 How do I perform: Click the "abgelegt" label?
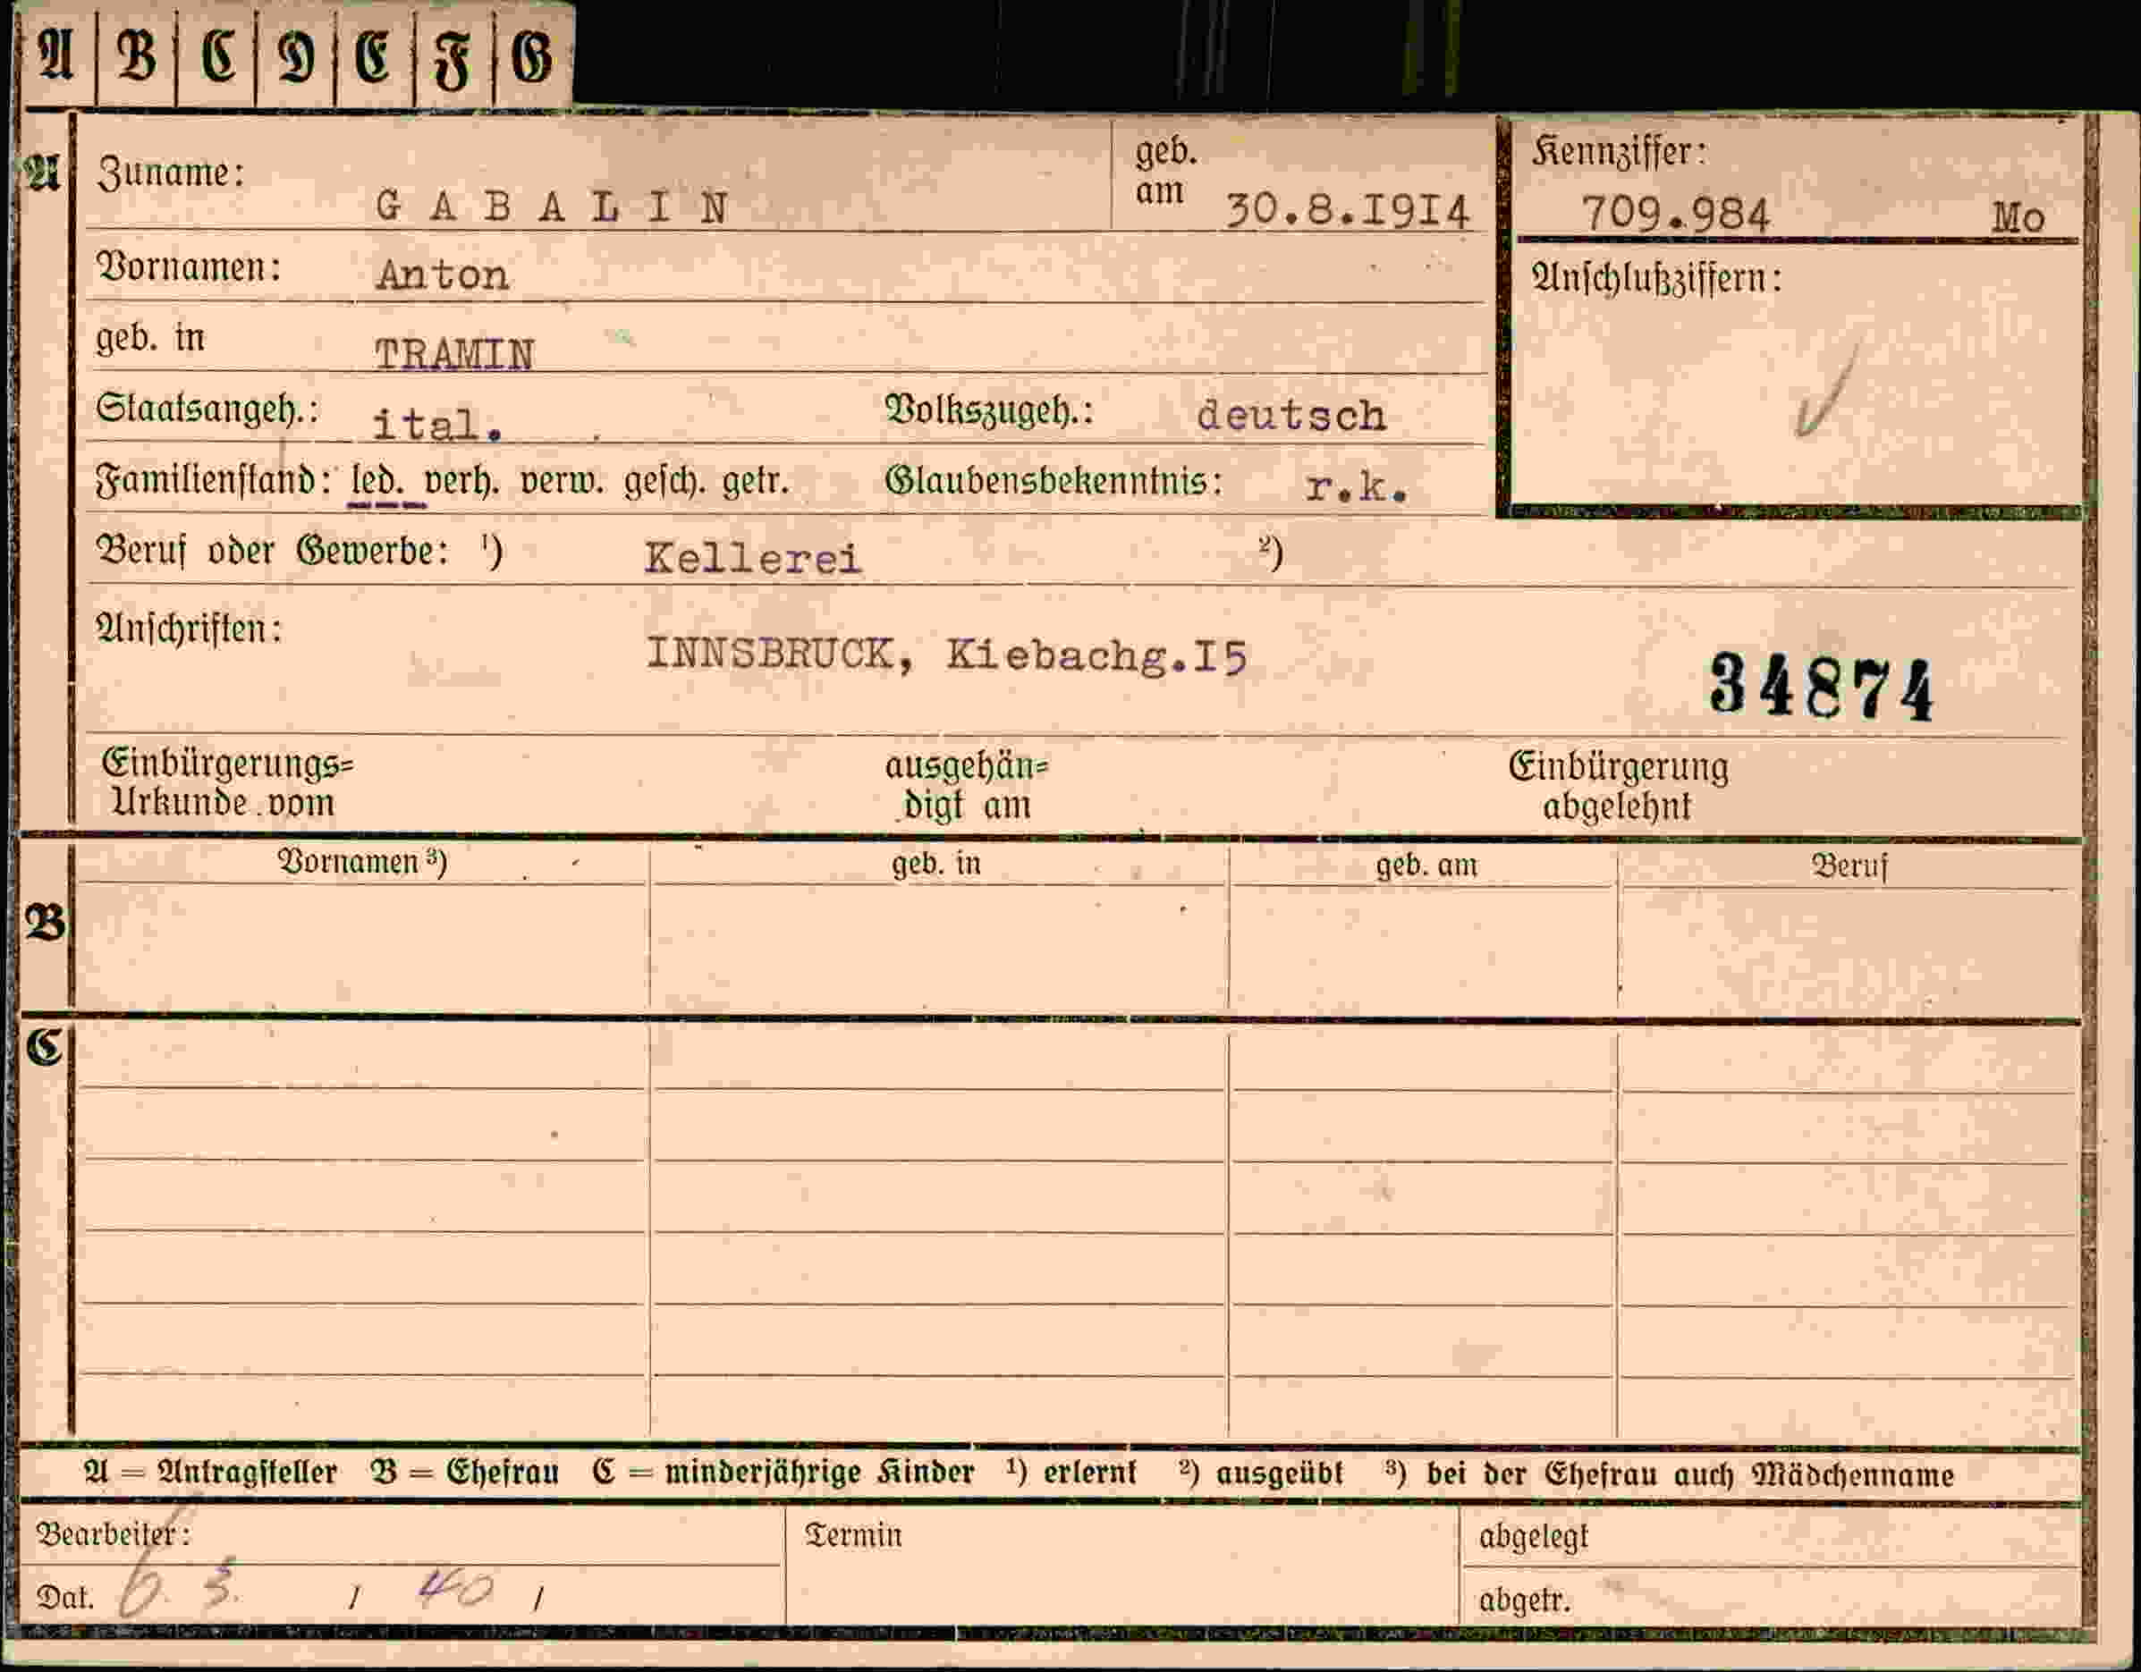pos(1533,1537)
